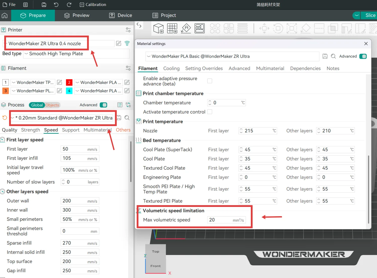Click the top bar menu list icon
Screen dimensions: 377x278
pyautogui.click(x=25, y=5)
